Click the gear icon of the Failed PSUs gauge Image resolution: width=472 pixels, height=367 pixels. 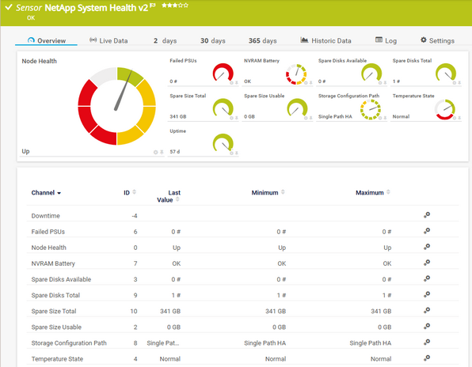[x=231, y=83]
